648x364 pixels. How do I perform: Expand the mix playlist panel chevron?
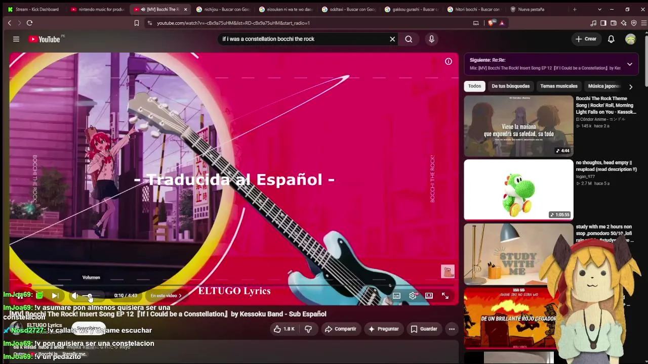[x=629, y=64]
